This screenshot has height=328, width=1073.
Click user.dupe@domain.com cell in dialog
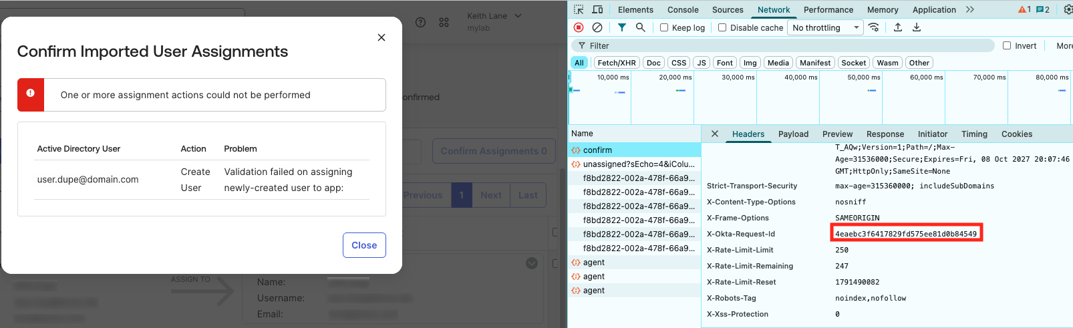coord(88,180)
